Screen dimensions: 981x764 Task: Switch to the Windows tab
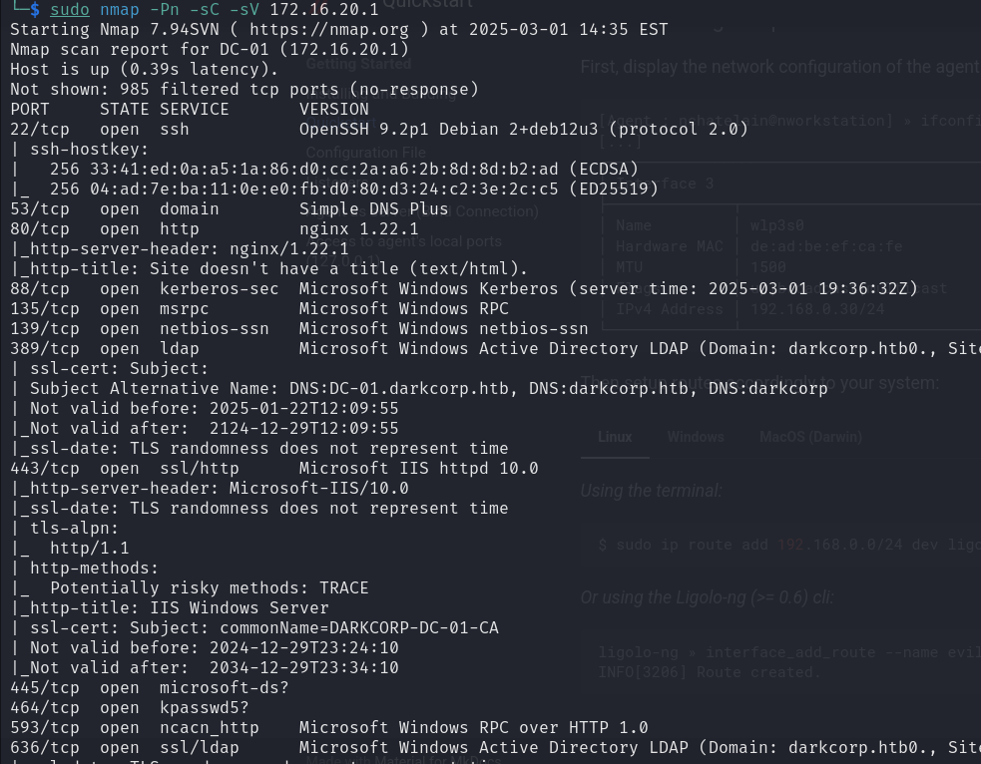click(696, 437)
